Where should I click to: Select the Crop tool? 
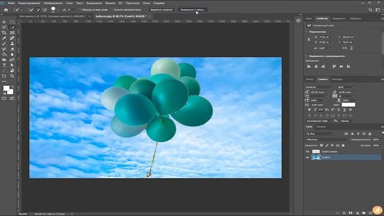pos(4,32)
